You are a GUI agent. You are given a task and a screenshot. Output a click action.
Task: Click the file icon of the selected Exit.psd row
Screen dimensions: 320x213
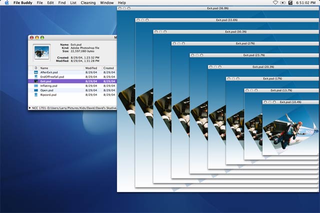36,81
